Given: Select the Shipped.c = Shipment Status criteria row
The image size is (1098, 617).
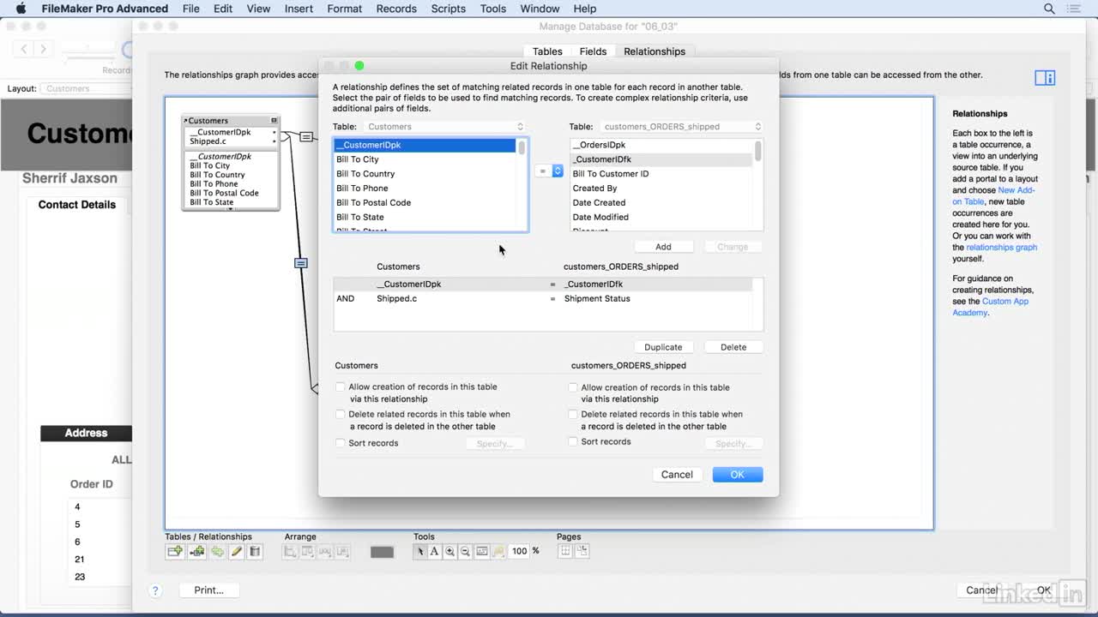Looking at the screenshot, I should pos(543,299).
